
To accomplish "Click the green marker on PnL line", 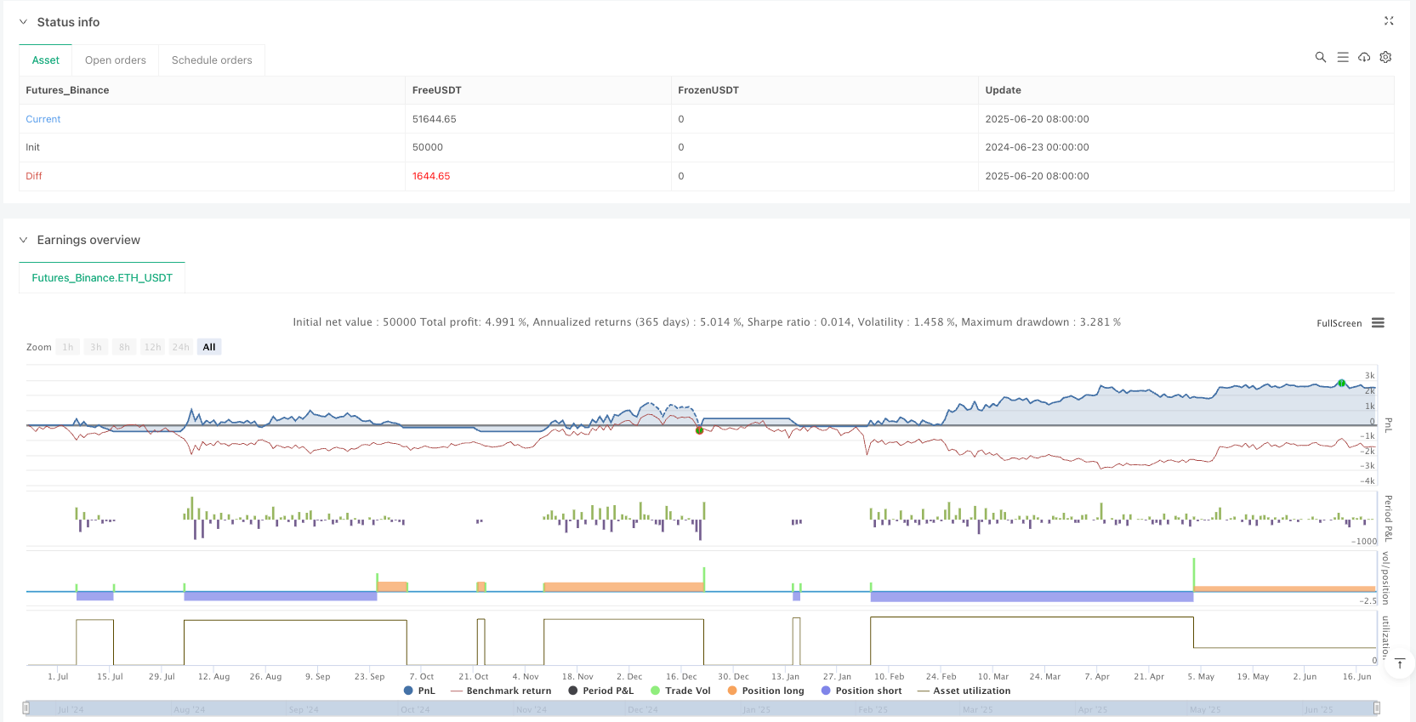I will click(x=1341, y=384).
